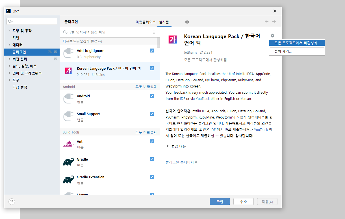Expand the 에디터 settings node

coord(9,45)
